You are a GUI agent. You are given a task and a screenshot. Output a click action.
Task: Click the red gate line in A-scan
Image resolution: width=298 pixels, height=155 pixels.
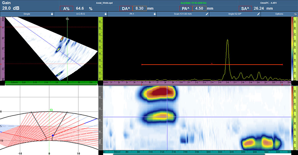point(179,64)
